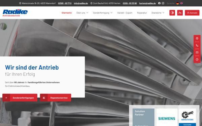The height and width of the screenshot is (126, 202).
Task: Open the Handel - Export menu item
Action: pyautogui.click(x=125, y=13)
